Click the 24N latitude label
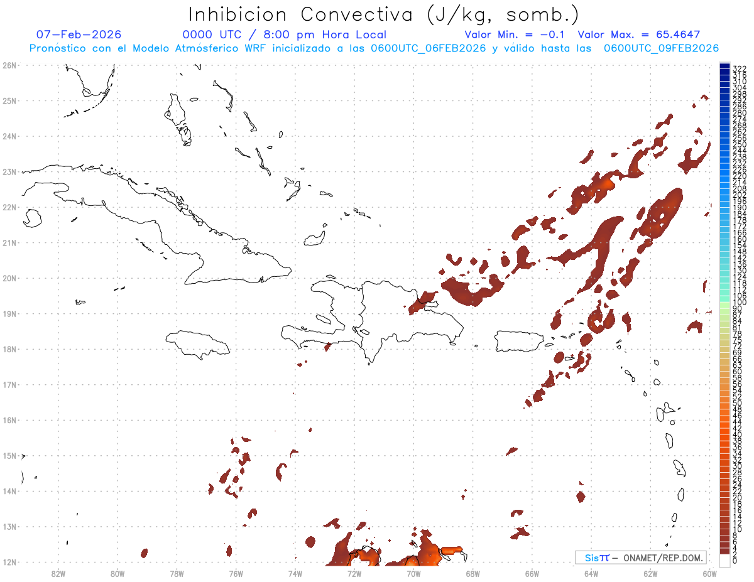Image resolution: width=754 pixels, height=582 pixels. 9,136
